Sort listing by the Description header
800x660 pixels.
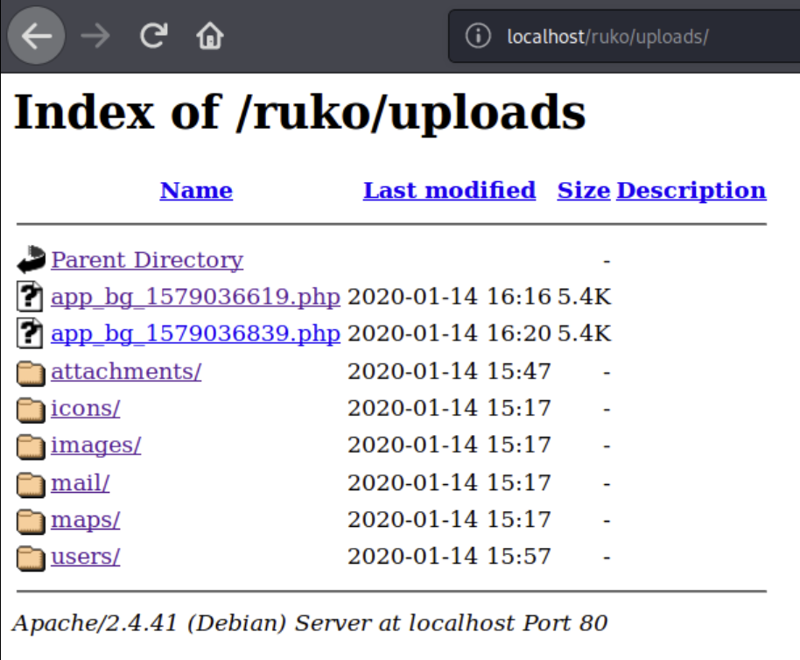(x=691, y=191)
